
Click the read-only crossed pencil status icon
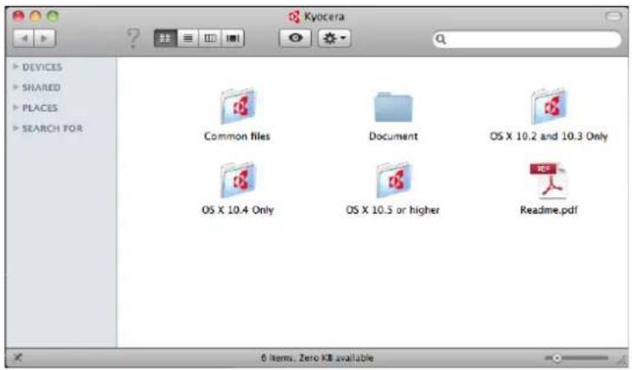click(17, 358)
